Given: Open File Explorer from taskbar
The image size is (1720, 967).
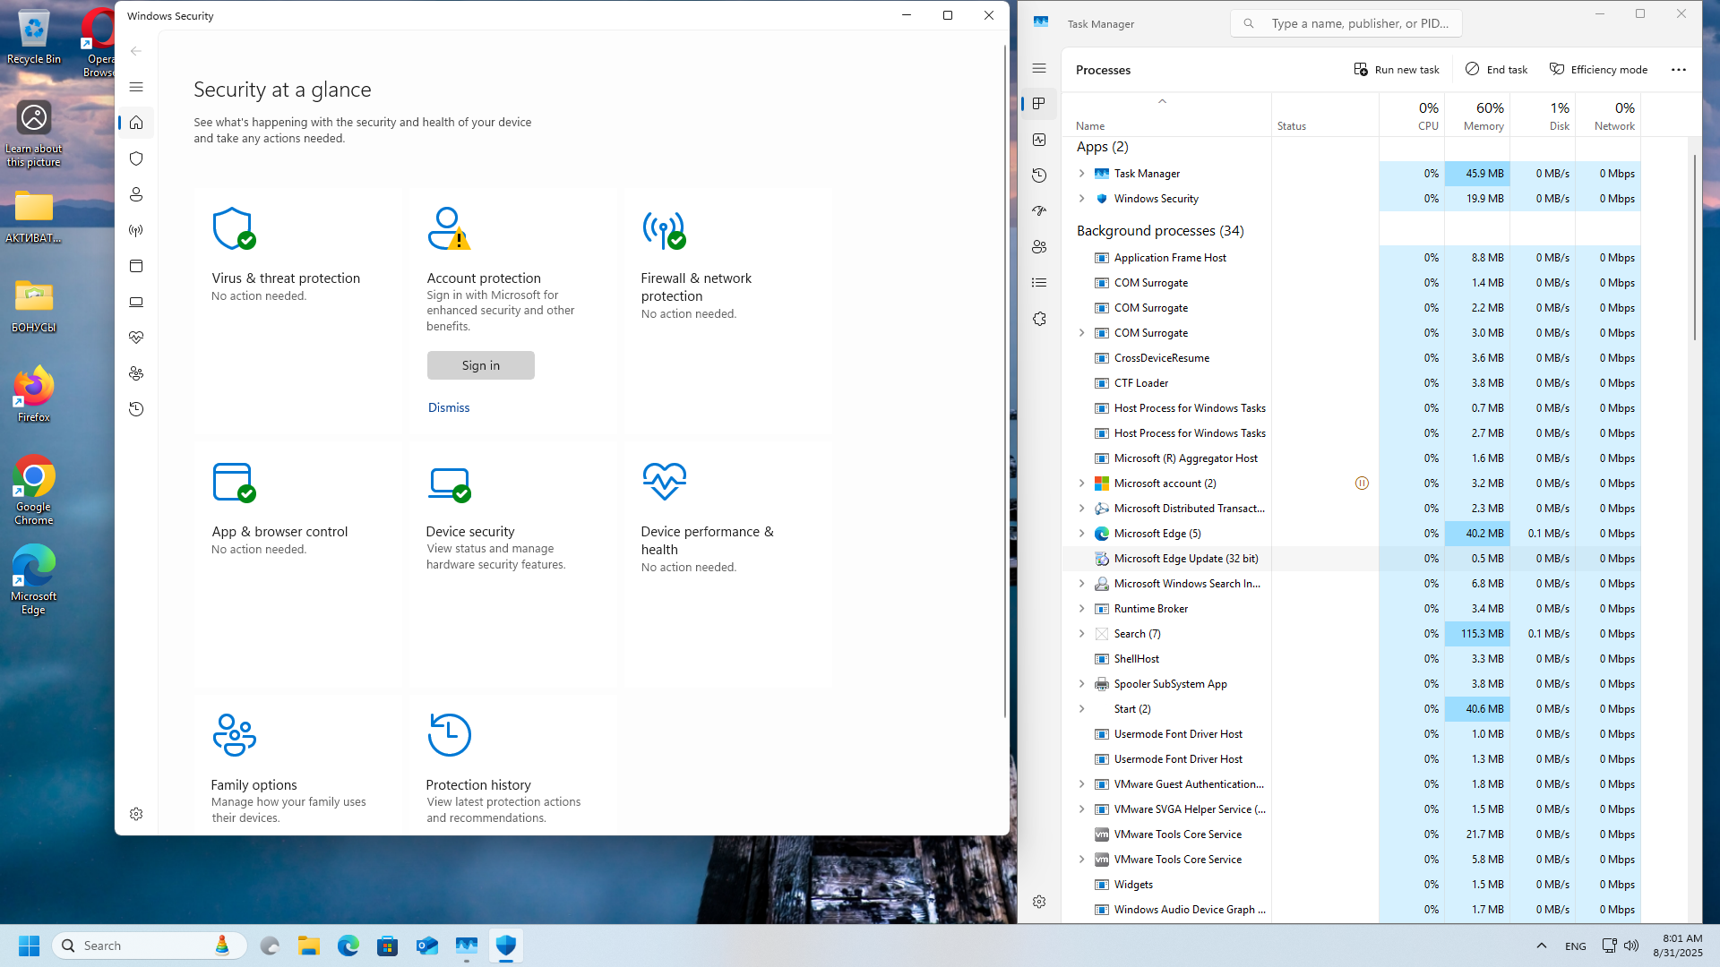Looking at the screenshot, I should click(309, 946).
